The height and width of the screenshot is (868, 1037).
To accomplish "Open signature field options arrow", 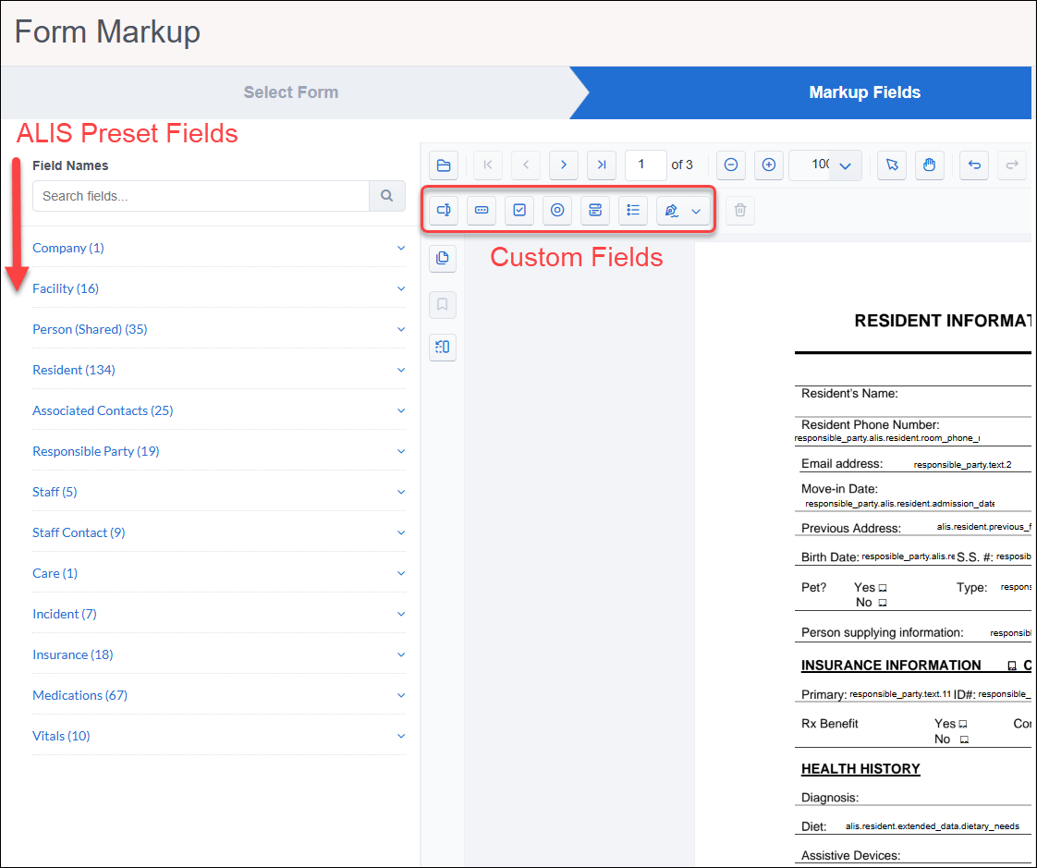I will pos(696,211).
